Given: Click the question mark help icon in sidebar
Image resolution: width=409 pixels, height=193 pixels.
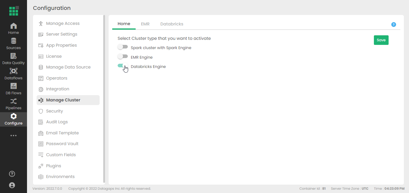Looking at the screenshot, I should tap(12, 174).
